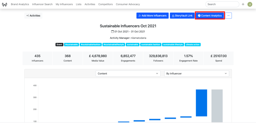Select the #sustainablefashion tag
The width and height of the screenshot is (256, 123).
pyautogui.click(x=91, y=45)
